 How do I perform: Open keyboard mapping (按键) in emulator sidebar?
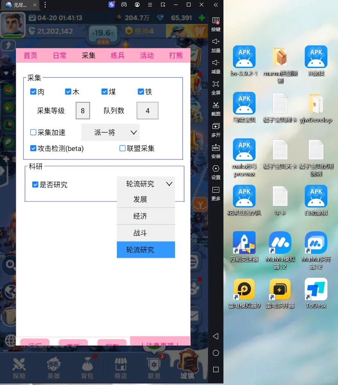216,23
